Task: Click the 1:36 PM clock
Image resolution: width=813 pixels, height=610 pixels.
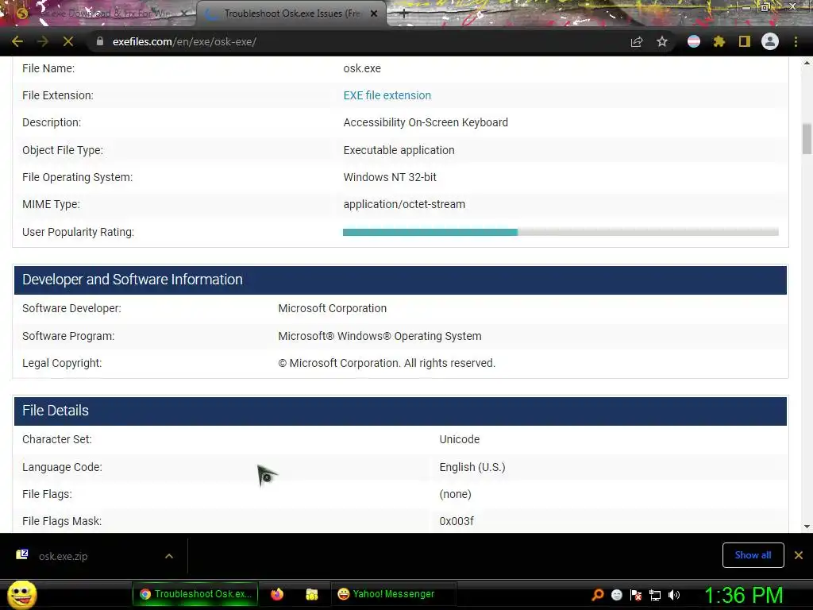Action: coord(743,595)
